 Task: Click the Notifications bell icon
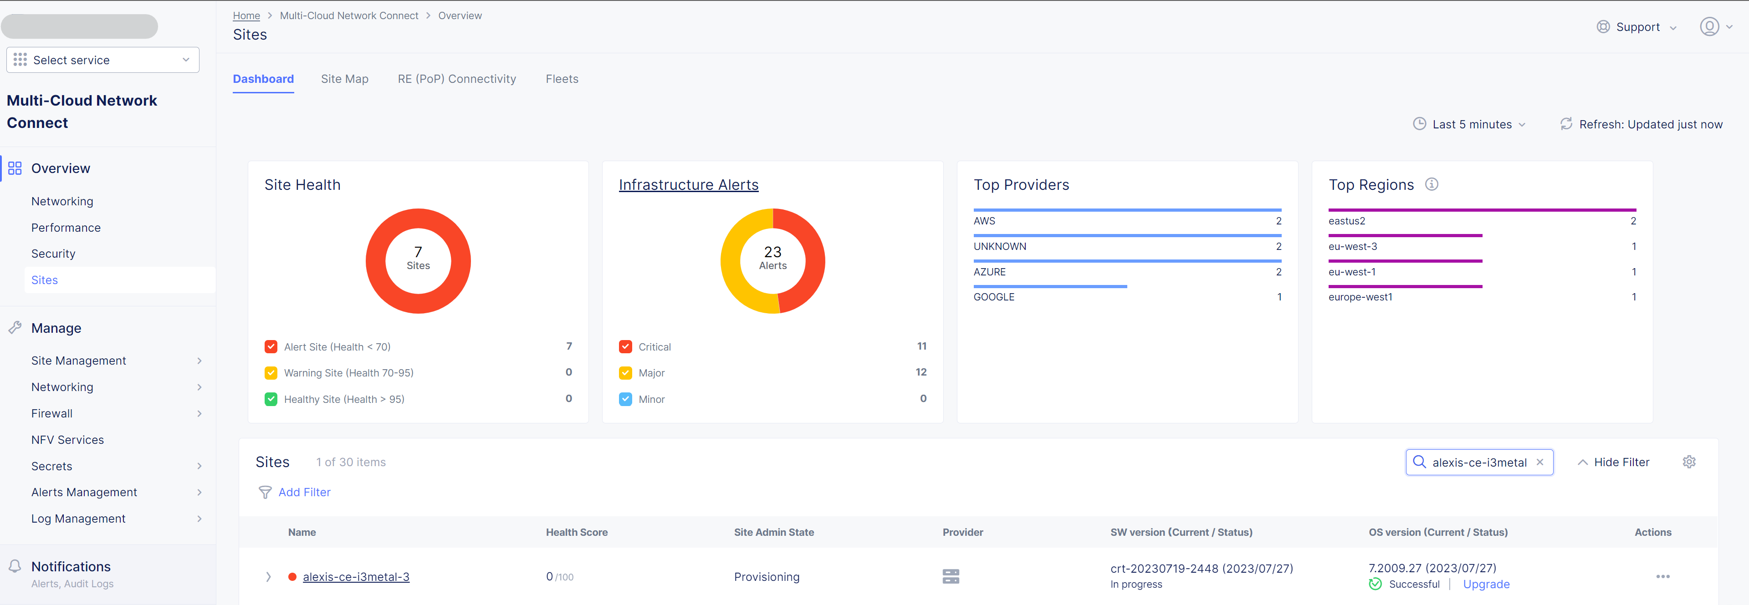point(15,566)
